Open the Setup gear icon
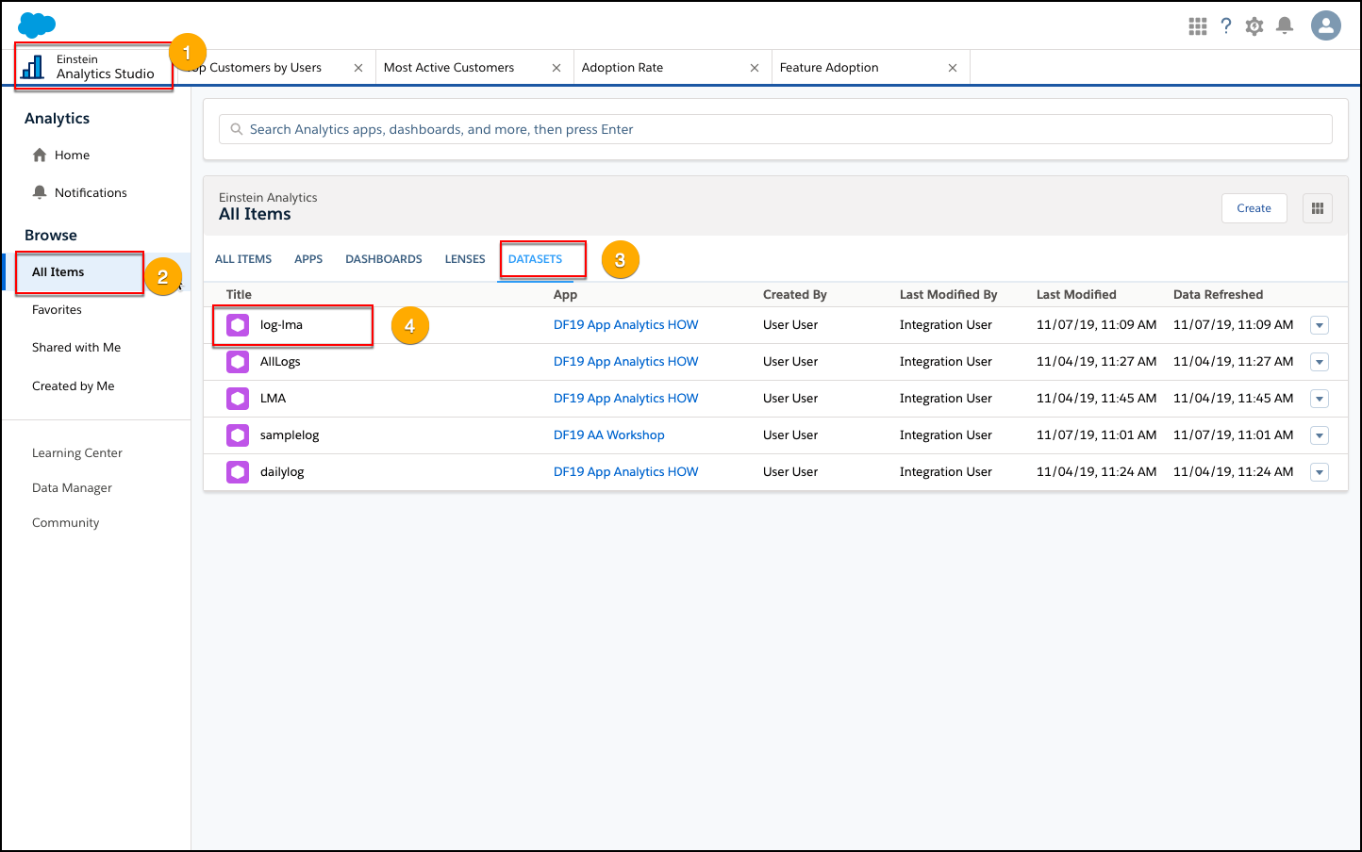The image size is (1362, 852). [1254, 26]
